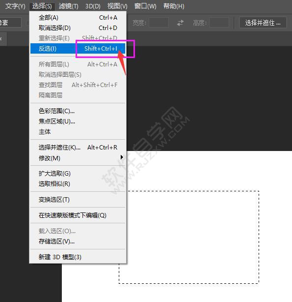Choose 扩大选取(G) grow

click(x=78, y=174)
